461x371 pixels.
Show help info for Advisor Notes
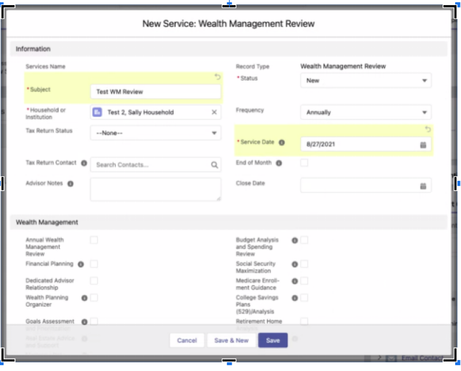coord(70,184)
